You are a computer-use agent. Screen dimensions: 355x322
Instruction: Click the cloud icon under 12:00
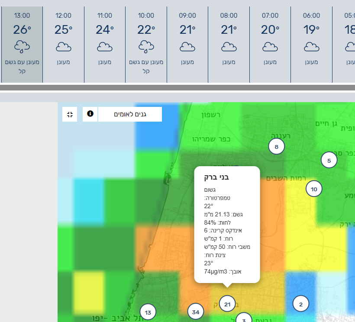point(63,47)
